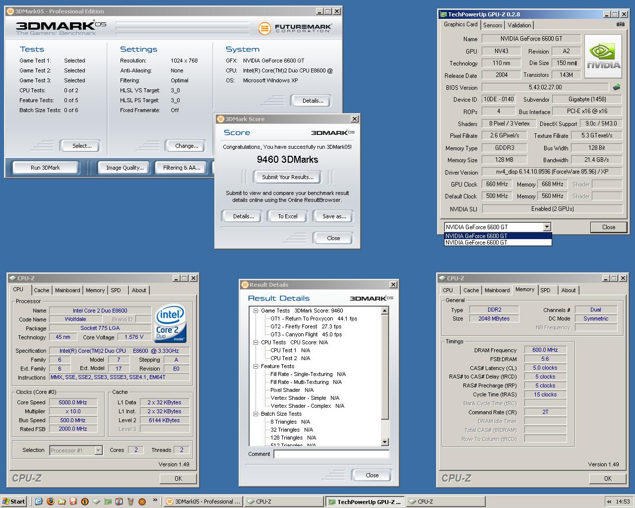Click Close button in Result Details window

tap(372, 475)
